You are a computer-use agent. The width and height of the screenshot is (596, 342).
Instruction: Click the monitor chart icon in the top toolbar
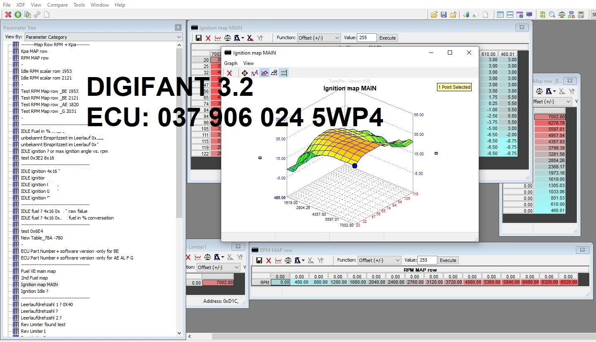[x=529, y=15]
